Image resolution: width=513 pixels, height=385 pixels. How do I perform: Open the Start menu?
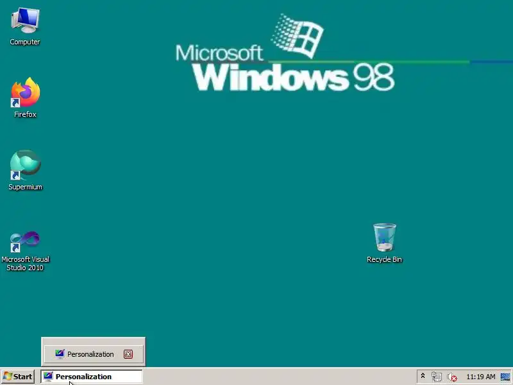coord(18,377)
